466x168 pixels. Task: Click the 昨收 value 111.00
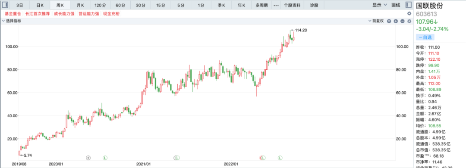(434, 47)
